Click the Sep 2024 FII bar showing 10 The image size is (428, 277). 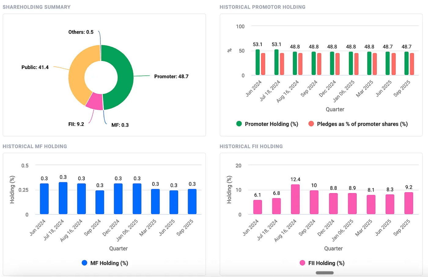314,202
